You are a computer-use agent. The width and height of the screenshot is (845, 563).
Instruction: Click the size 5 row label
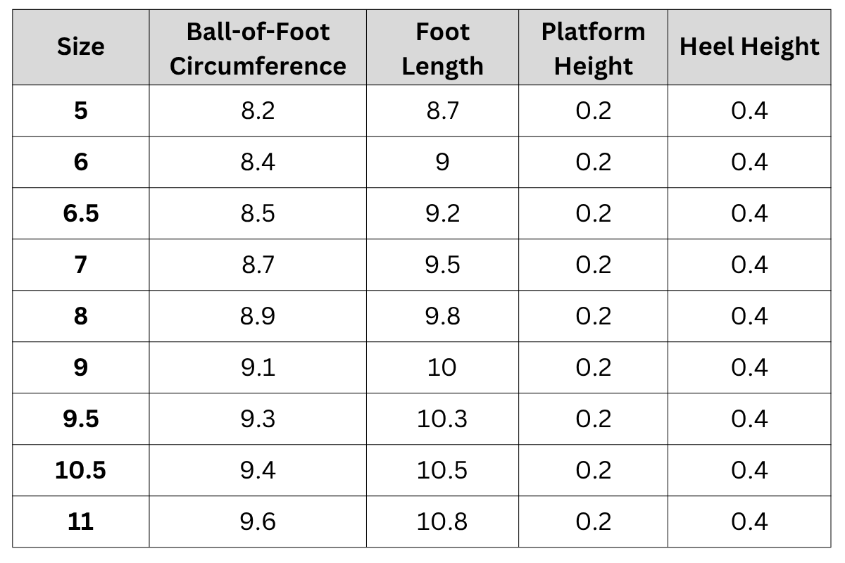point(80,110)
